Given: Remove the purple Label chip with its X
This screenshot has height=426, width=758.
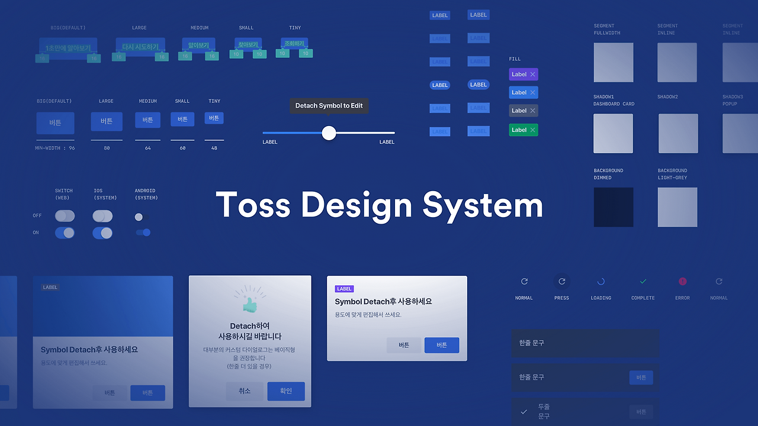Looking at the screenshot, I should [x=532, y=75].
